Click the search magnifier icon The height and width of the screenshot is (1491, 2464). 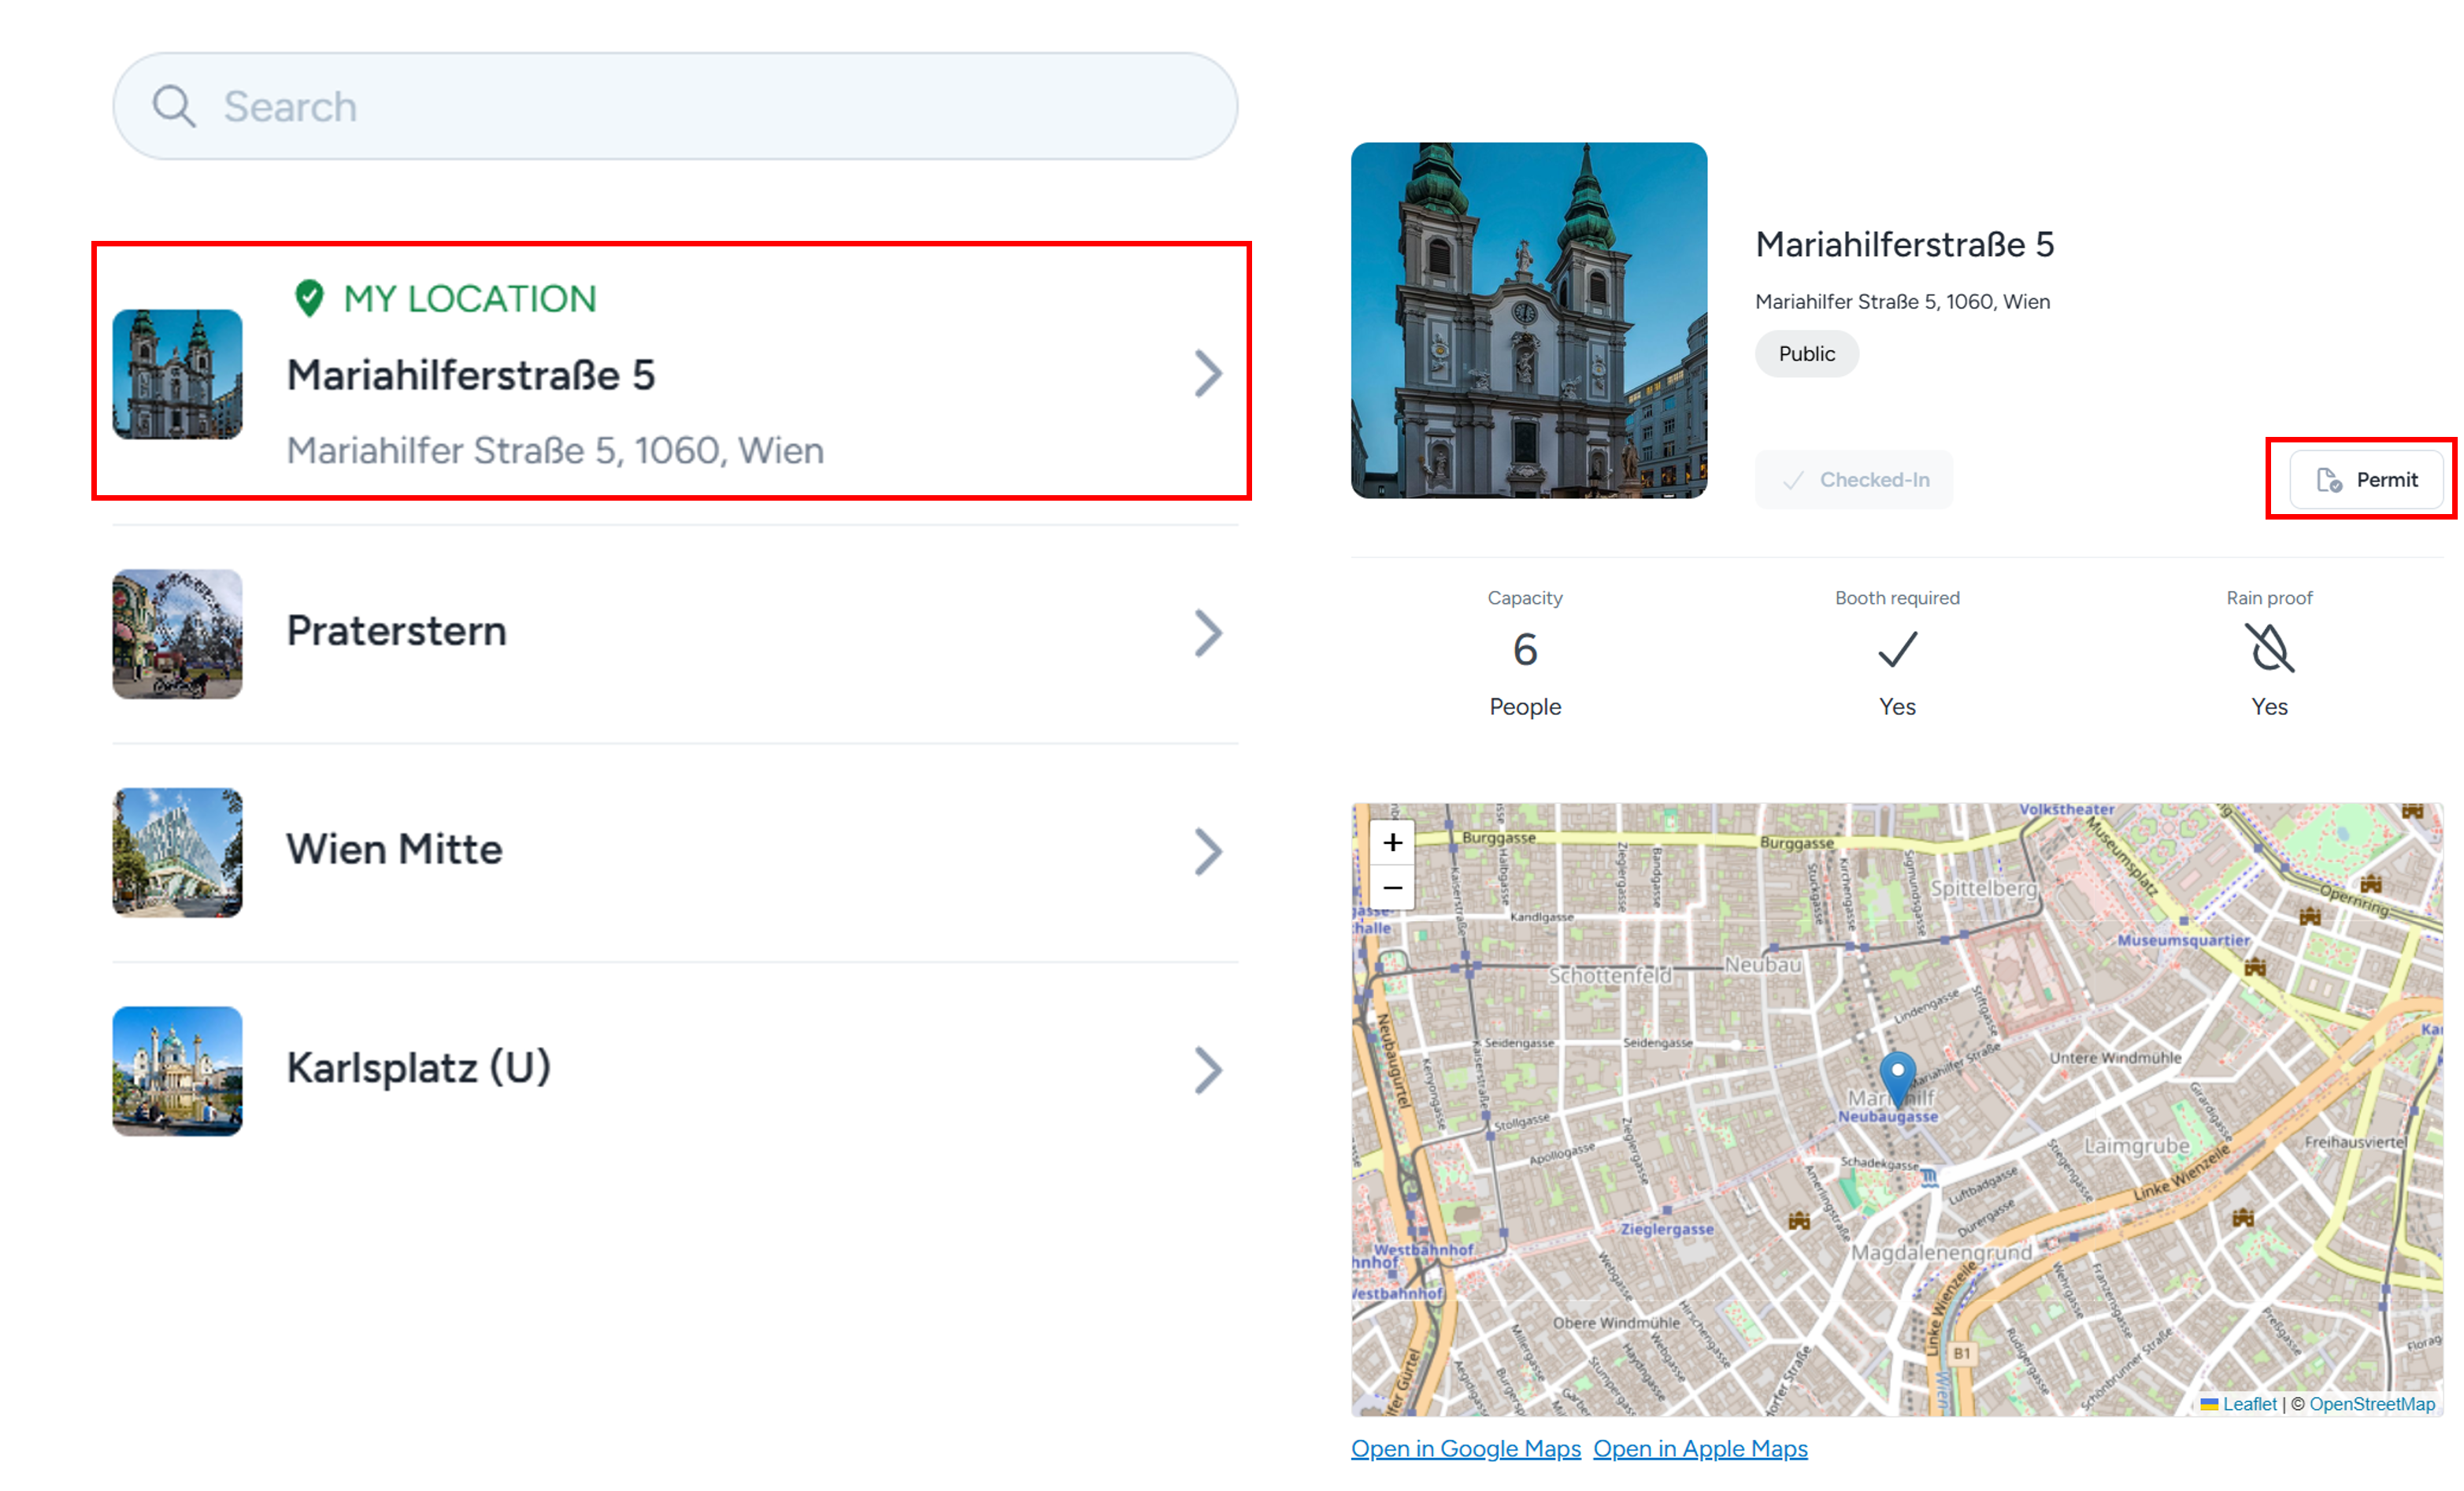click(x=174, y=106)
